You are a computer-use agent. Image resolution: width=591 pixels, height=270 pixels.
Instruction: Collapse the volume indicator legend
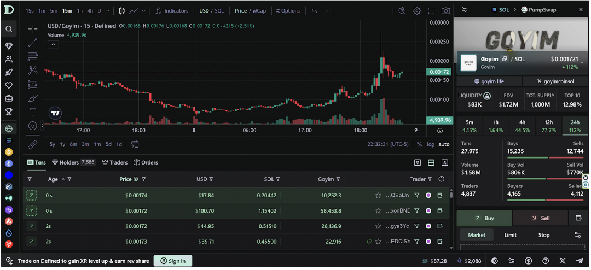(x=53, y=45)
